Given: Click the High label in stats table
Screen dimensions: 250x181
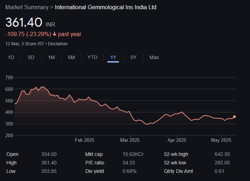Looking at the screenshot, I should (11, 163).
